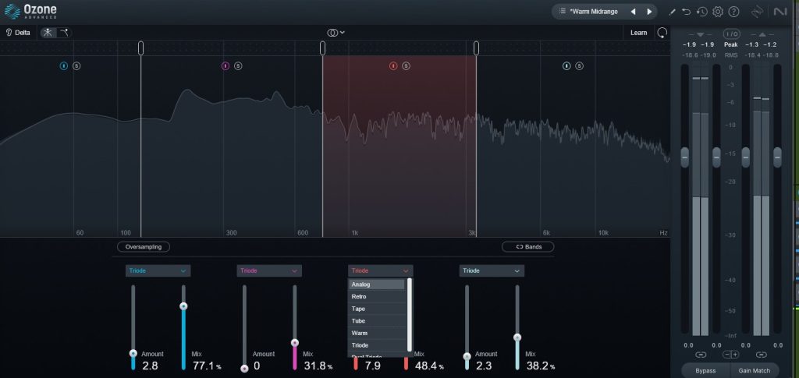Open the undo history clock icon
This screenshot has width=799, height=378.
point(701,12)
